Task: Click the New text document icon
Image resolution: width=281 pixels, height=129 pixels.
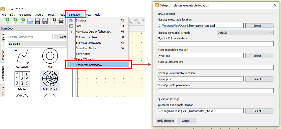Action: [15, 21]
